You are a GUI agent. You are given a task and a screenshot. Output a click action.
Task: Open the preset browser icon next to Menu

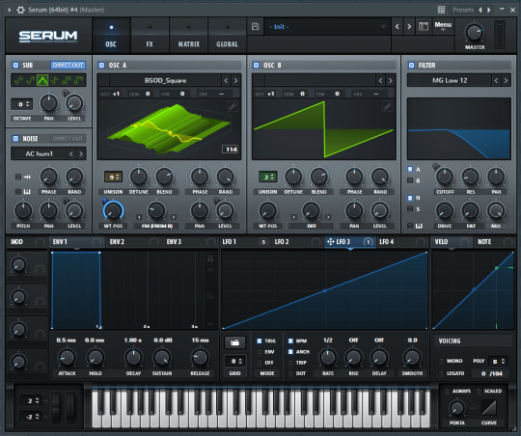click(424, 26)
